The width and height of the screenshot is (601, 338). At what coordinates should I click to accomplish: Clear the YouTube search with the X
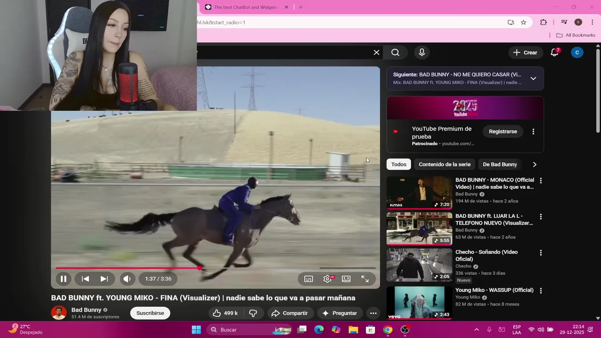[377, 53]
